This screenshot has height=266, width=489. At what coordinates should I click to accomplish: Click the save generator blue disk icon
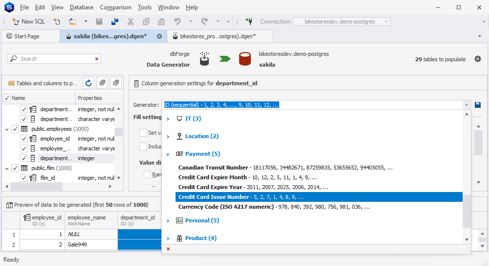pyautogui.click(x=477, y=105)
